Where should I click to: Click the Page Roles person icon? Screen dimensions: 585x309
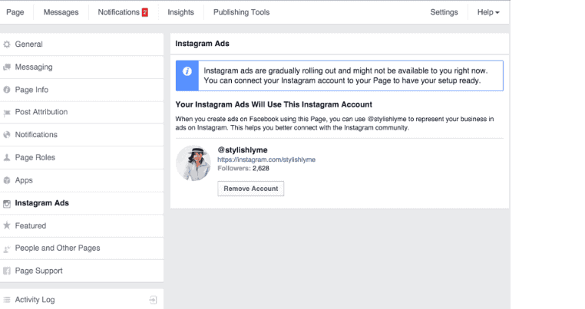coord(7,158)
